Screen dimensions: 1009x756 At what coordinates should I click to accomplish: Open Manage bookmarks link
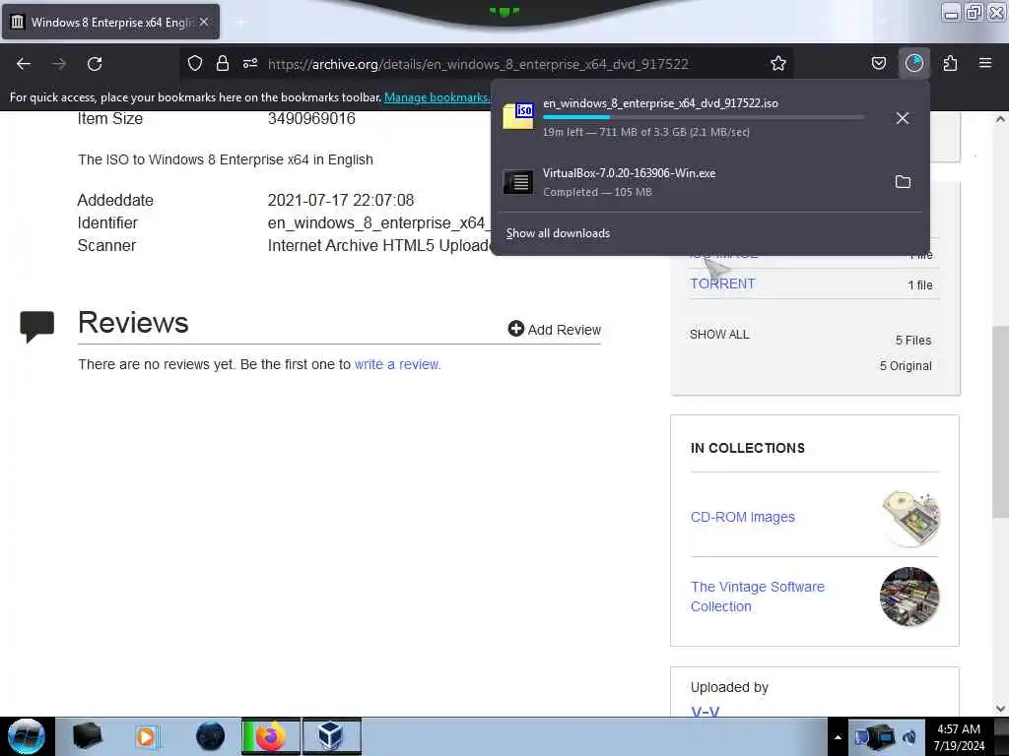click(x=437, y=97)
